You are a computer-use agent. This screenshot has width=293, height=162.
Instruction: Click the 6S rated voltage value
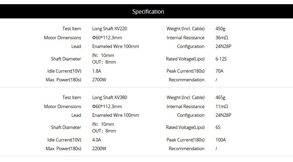218,128
